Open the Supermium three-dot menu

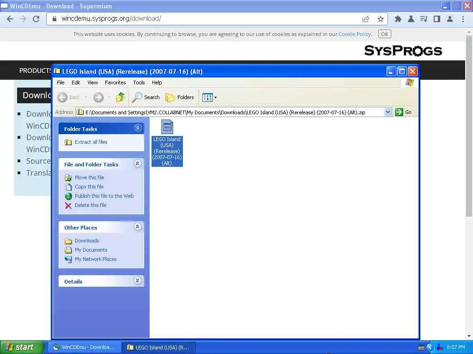463,19
